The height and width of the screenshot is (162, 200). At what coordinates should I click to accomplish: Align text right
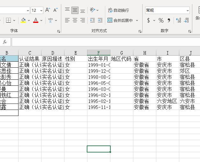click(83, 20)
